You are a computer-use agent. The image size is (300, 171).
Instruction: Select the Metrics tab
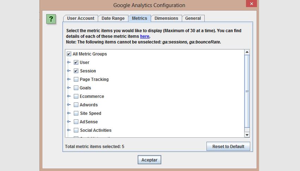click(x=140, y=18)
